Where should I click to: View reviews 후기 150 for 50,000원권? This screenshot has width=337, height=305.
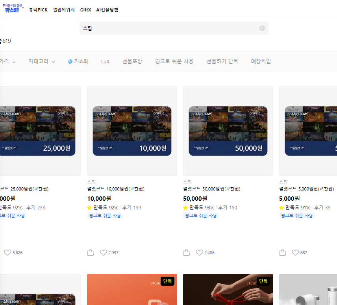coord(228,208)
